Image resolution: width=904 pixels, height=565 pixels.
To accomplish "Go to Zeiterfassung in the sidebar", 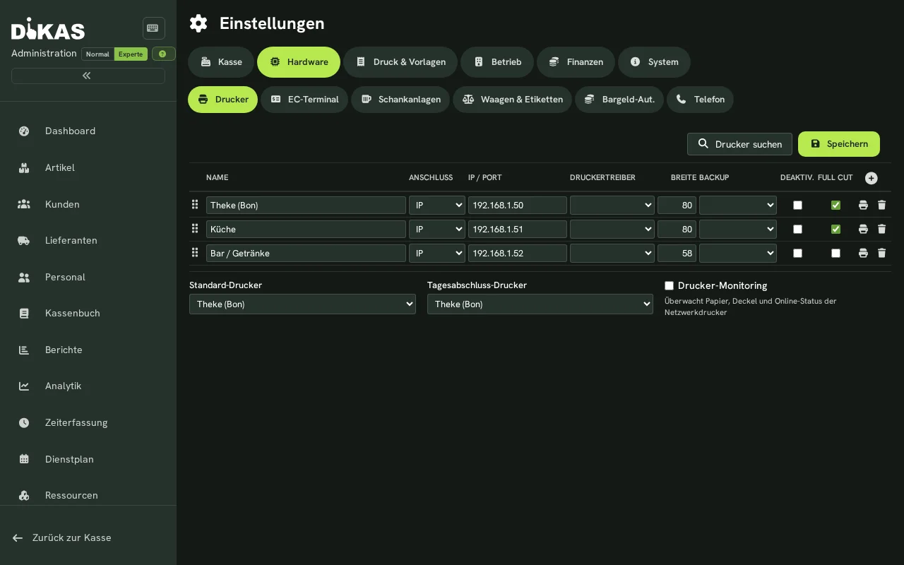I will click(x=88, y=422).
